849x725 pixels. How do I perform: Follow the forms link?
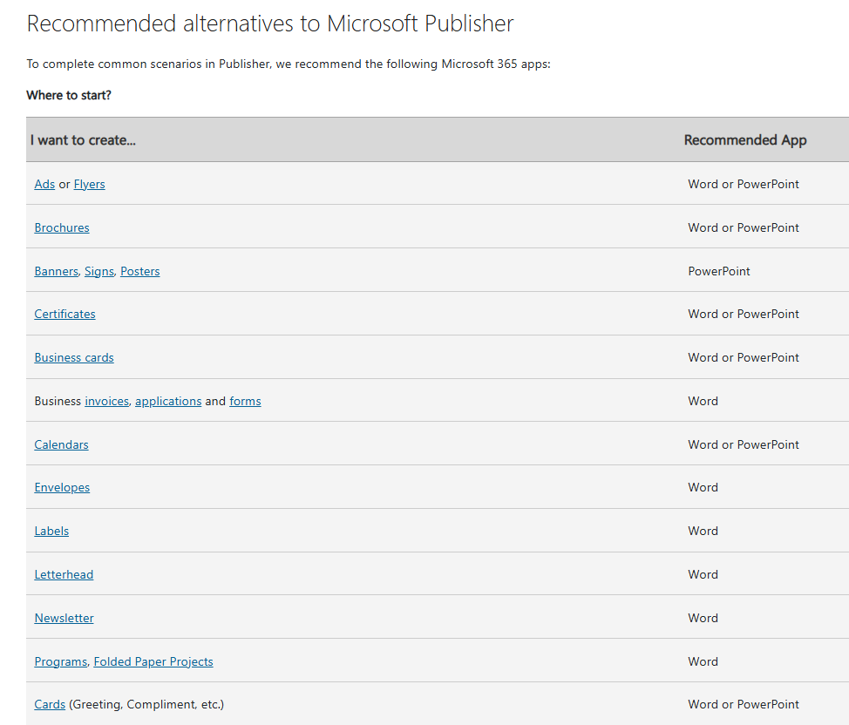tap(245, 401)
